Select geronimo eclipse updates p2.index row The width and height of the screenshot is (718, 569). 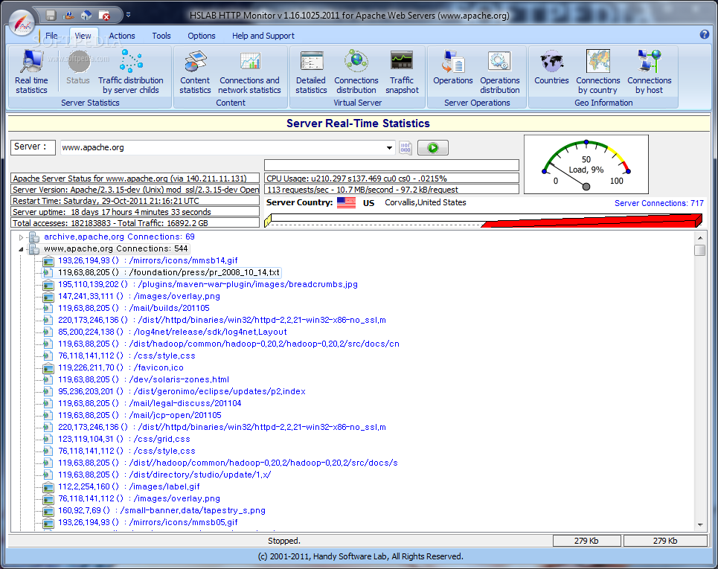click(182, 391)
